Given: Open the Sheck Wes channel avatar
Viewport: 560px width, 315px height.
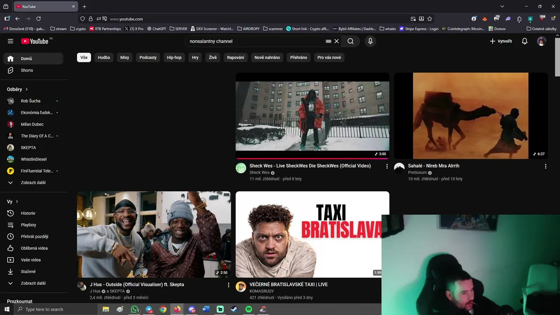Looking at the screenshot, I should [241, 168].
